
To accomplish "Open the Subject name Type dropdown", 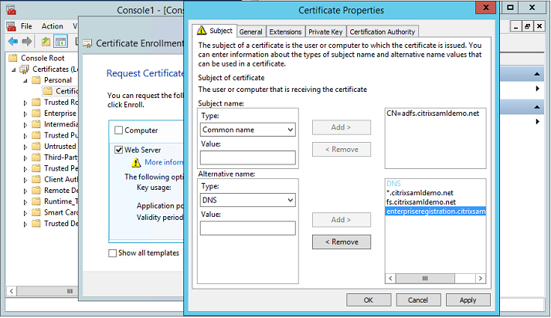I will click(247, 130).
